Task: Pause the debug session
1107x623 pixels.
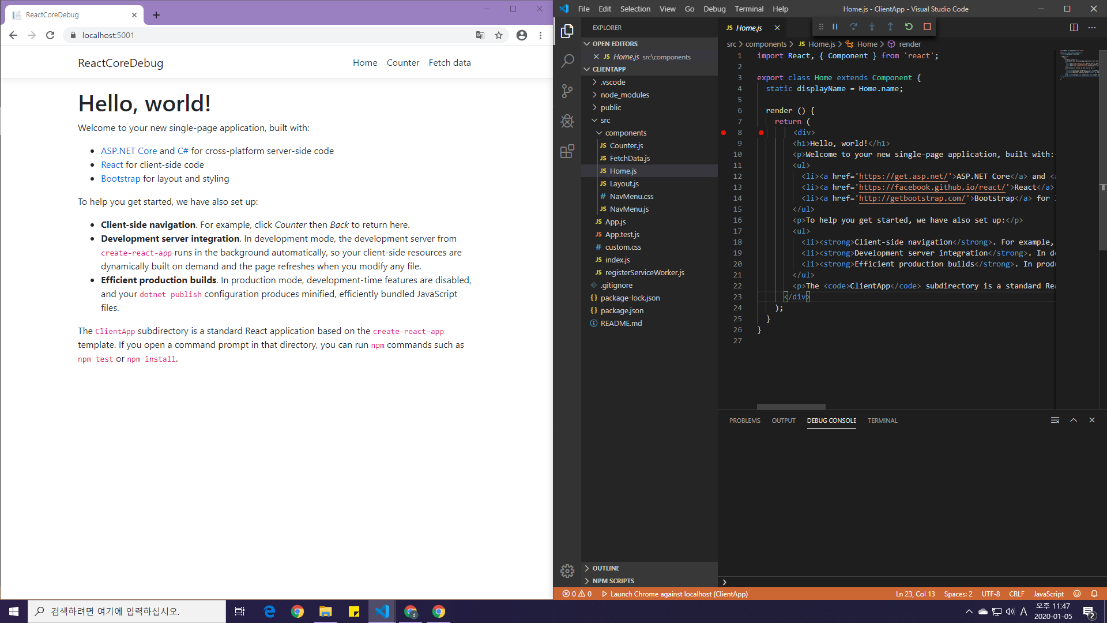Action: click(835, 27)
